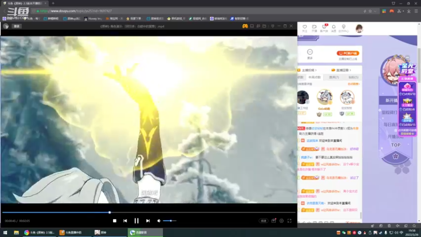This screenshot has height=237, width=421.
Task: Pause the playing video
Action: pyautogui.click(x=136, y=221)
